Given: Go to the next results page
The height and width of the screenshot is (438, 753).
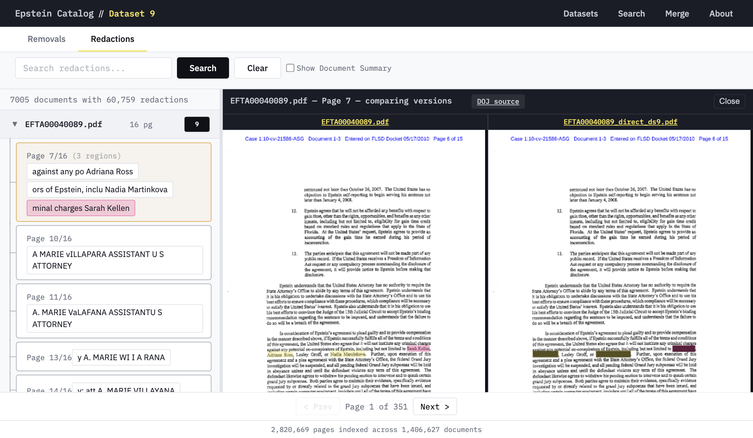Looking at the screenshot, I should 435,406.
